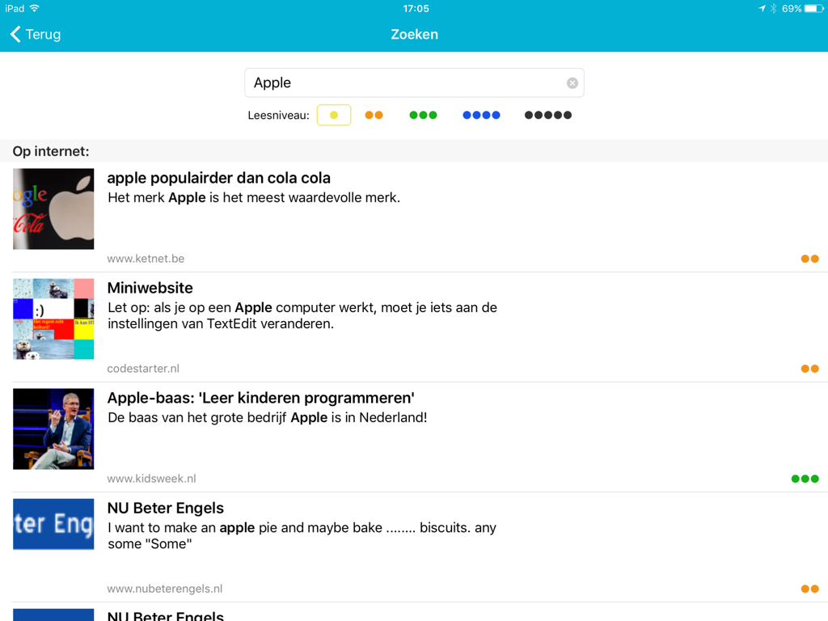
Task: Click the 'Leesniveau:' label
Action: pos(278,116)
